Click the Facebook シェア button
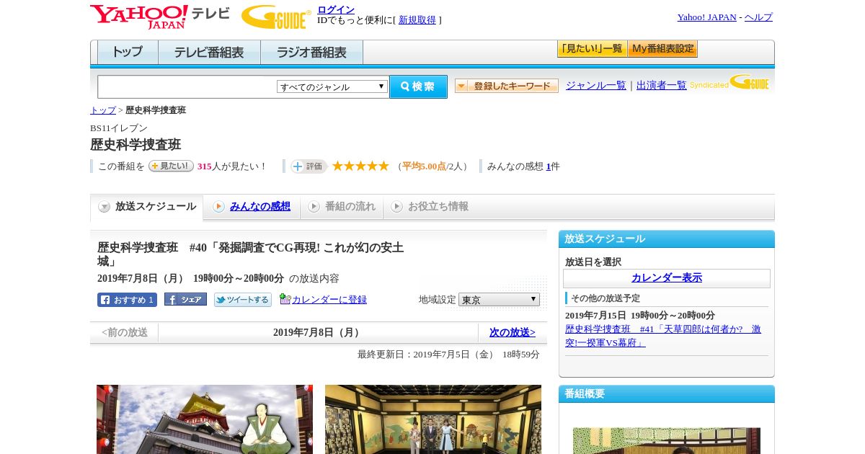Viewport: 865px width, 454px height. (x=185, y=299)
